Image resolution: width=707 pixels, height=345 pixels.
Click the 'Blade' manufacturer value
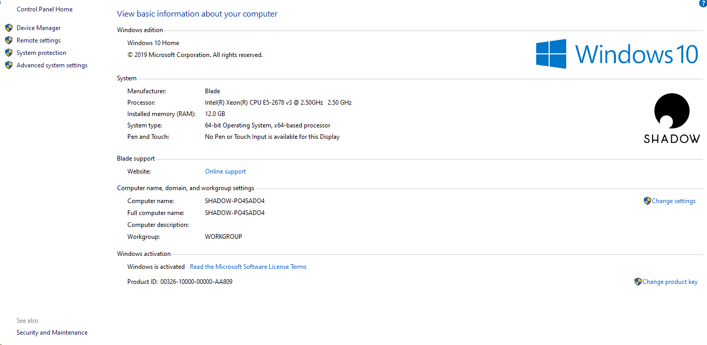212,91
